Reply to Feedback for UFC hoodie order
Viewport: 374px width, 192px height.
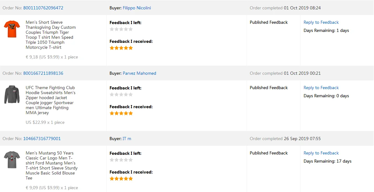point(321,88)
